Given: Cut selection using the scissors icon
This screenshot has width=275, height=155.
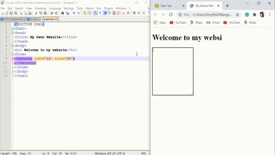Looking at the screenshot, I should (36, 13).
